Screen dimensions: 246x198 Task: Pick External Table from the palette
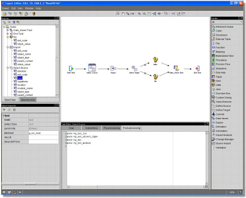tap(221, 39)
